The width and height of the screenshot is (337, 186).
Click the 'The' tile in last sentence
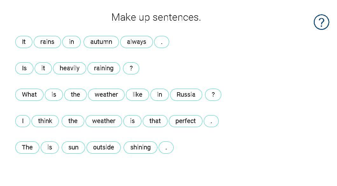[x=27, y=148]
